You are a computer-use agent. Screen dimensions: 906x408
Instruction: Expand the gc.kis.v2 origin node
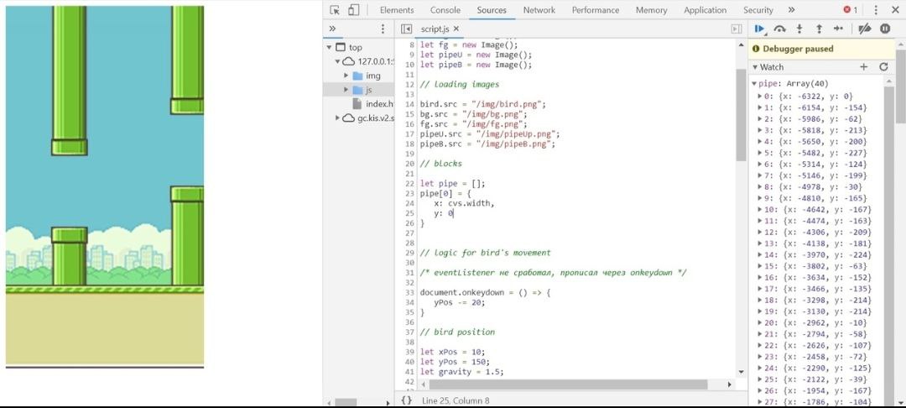tap(337, 118)
